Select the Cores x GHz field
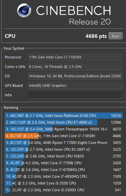The width and height of the screenshot is (126, 196). coord(75,67)
